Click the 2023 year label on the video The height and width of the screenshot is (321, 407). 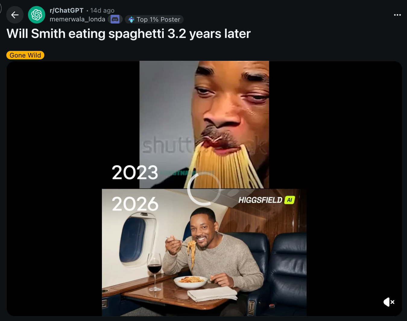135,173
